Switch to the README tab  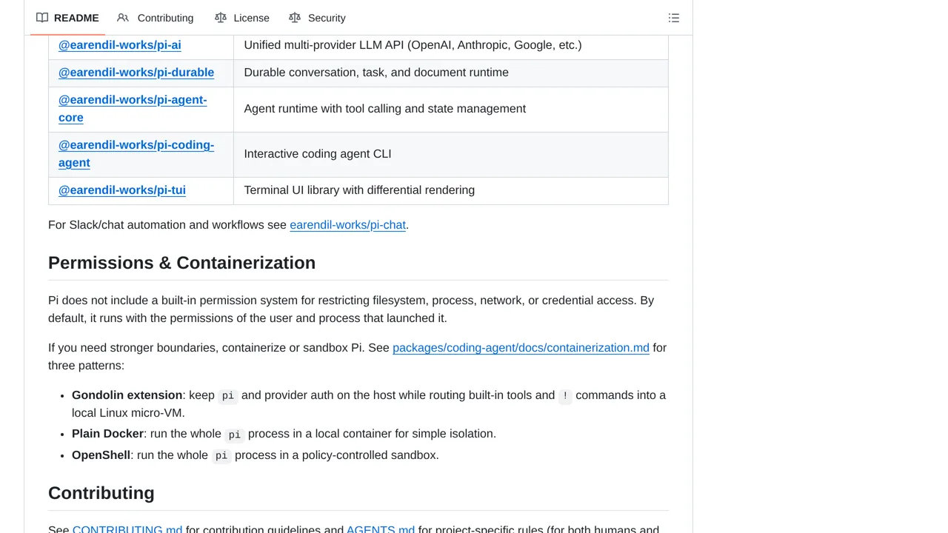tap(67, 18)
